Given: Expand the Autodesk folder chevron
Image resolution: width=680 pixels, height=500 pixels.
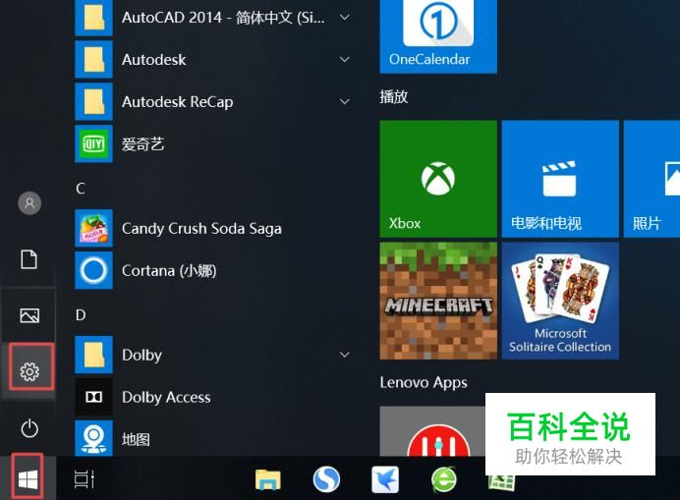Looking at the screenshot, I should (345, 59).
